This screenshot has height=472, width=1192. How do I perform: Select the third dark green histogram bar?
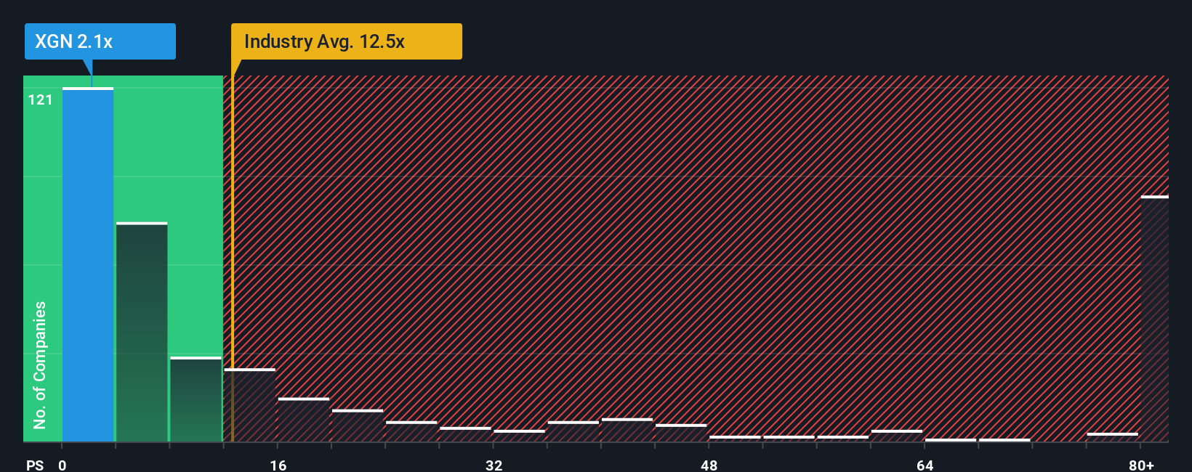196,399
